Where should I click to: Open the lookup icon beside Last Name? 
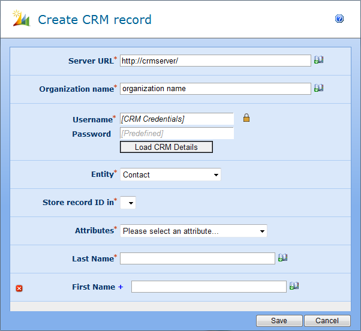pos(282,258)
